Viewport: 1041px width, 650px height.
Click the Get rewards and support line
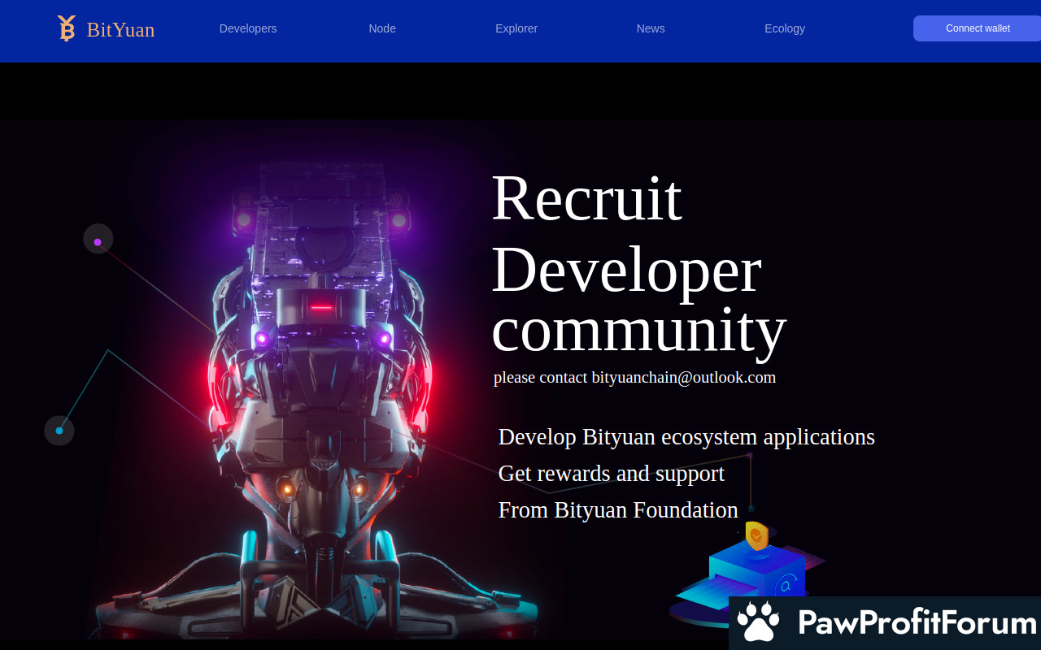[611, 474]
